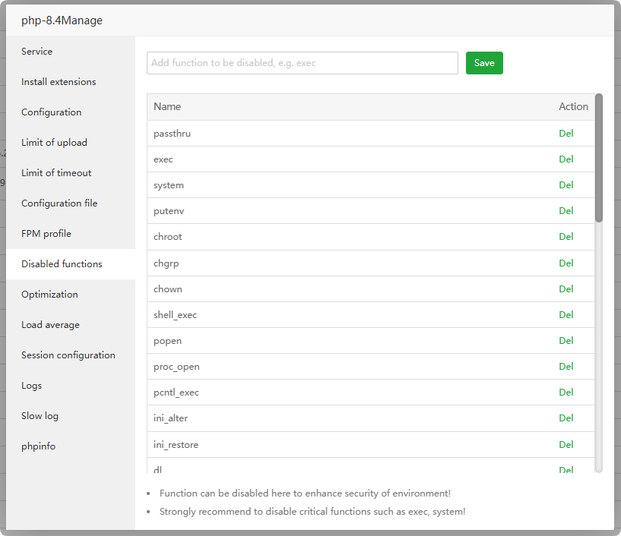Select Disabled functions sidebar item
Image resolution: width=621 pixels, height=536 pixels.
62,264
